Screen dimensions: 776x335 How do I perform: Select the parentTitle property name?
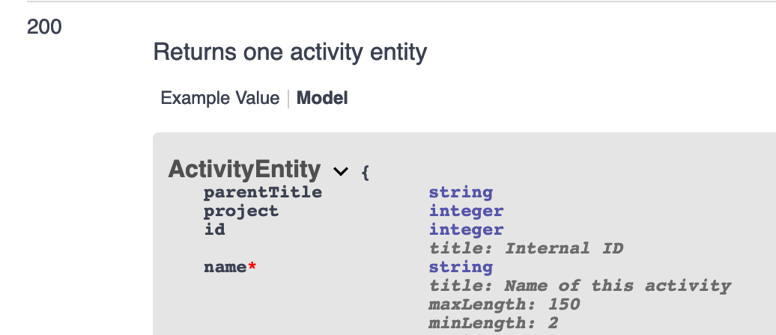click(263, 191)
